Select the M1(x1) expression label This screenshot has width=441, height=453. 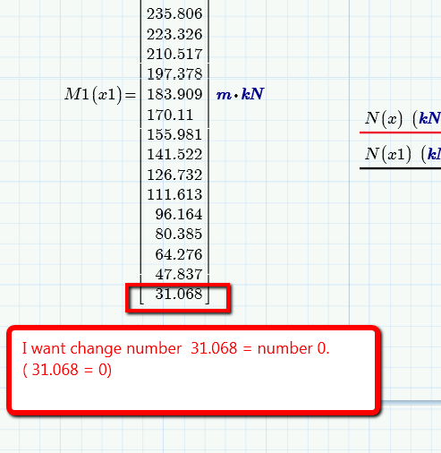pos(93,95)
